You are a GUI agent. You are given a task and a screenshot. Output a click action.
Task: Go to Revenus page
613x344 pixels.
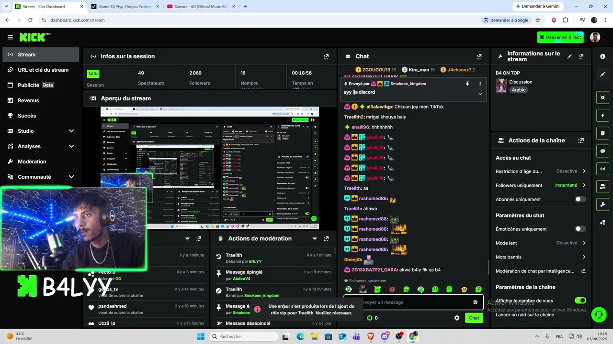point(41,100)
